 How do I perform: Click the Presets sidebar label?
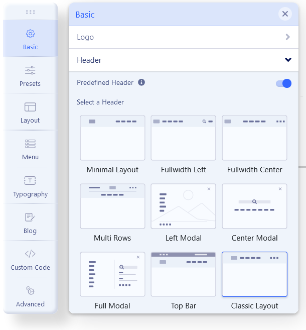(30, 84)
